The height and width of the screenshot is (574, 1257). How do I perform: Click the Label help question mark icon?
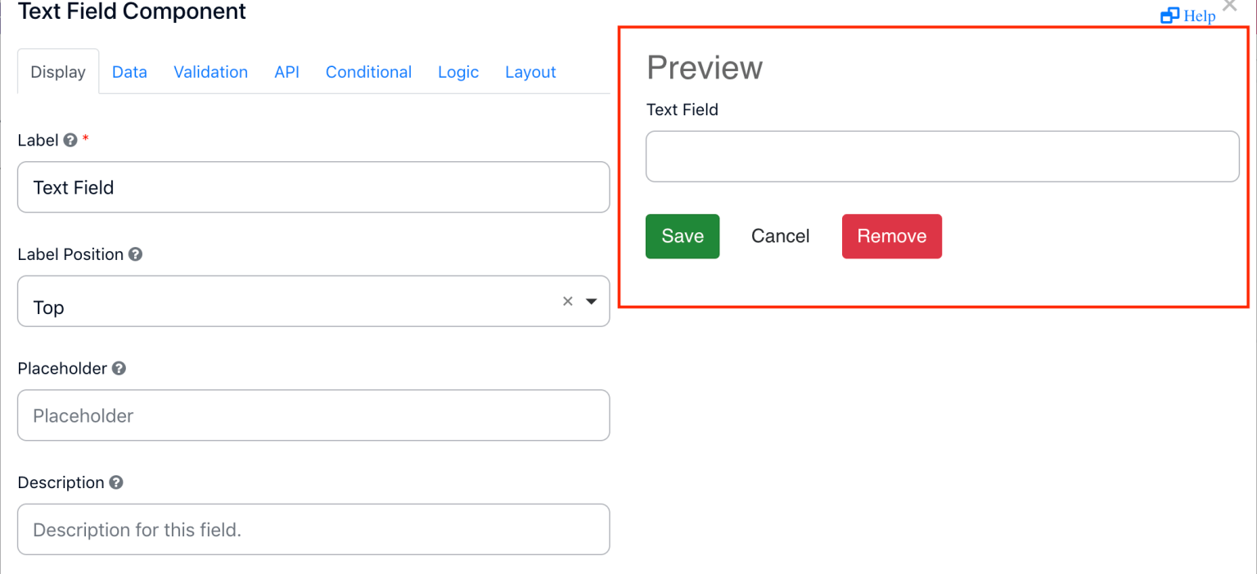click(x=70, y=141)
